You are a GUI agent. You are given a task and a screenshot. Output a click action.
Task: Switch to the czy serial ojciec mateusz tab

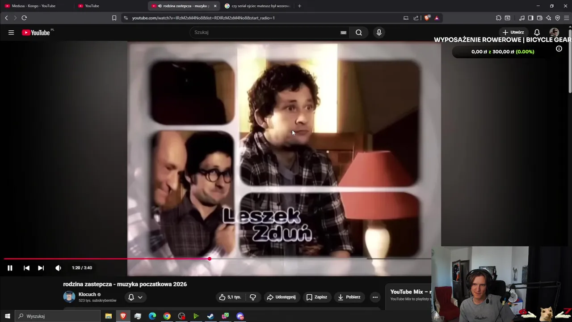coord(257,6)
